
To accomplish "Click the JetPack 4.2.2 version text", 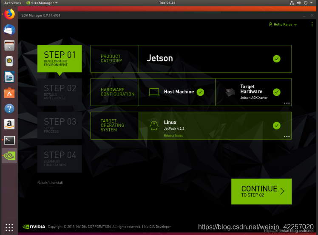I will [174, 129].
